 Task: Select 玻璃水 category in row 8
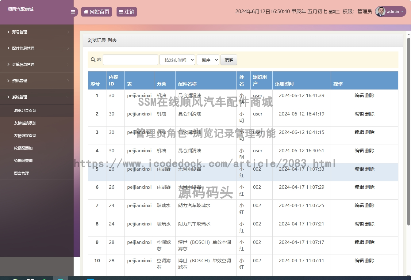[x=164, y=224]
